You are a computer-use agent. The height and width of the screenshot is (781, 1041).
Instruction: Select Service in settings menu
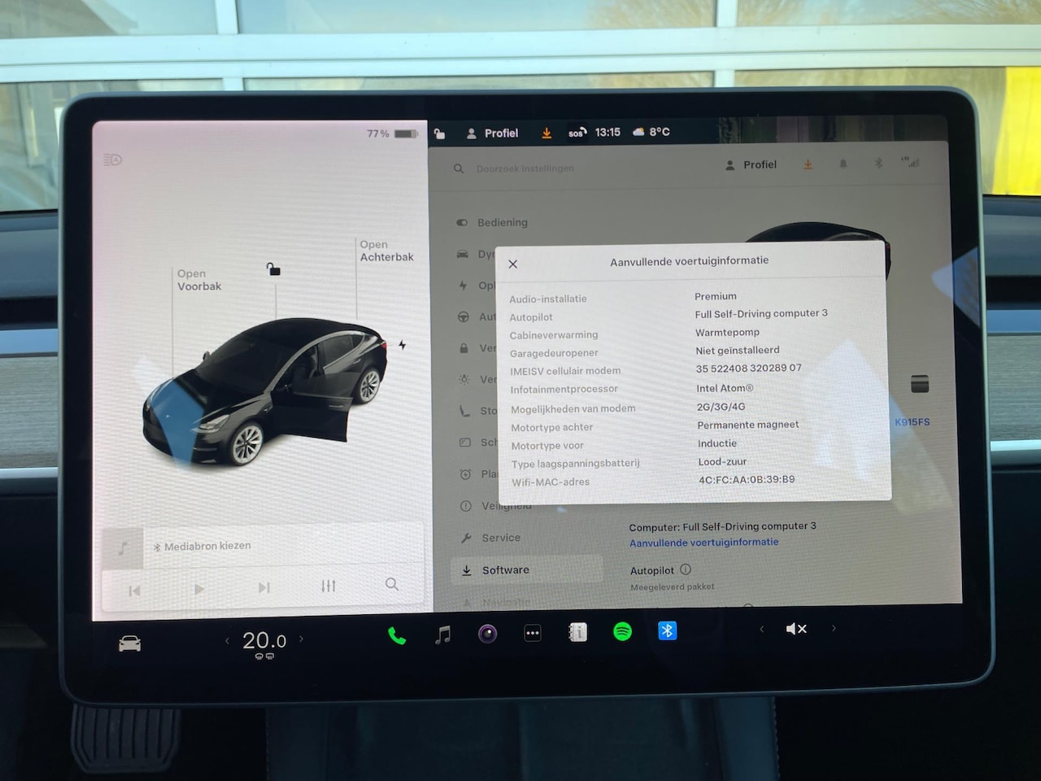coord(500,538)
